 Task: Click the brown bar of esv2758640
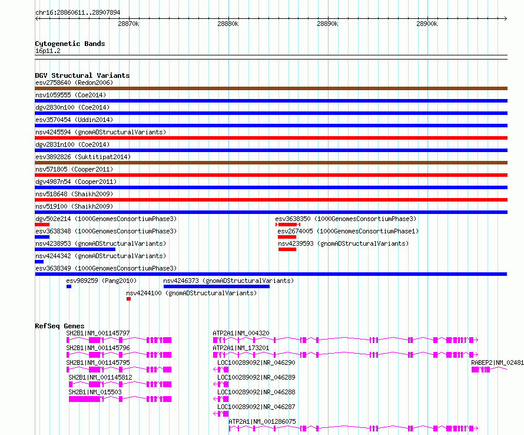(x=271, y=88)
